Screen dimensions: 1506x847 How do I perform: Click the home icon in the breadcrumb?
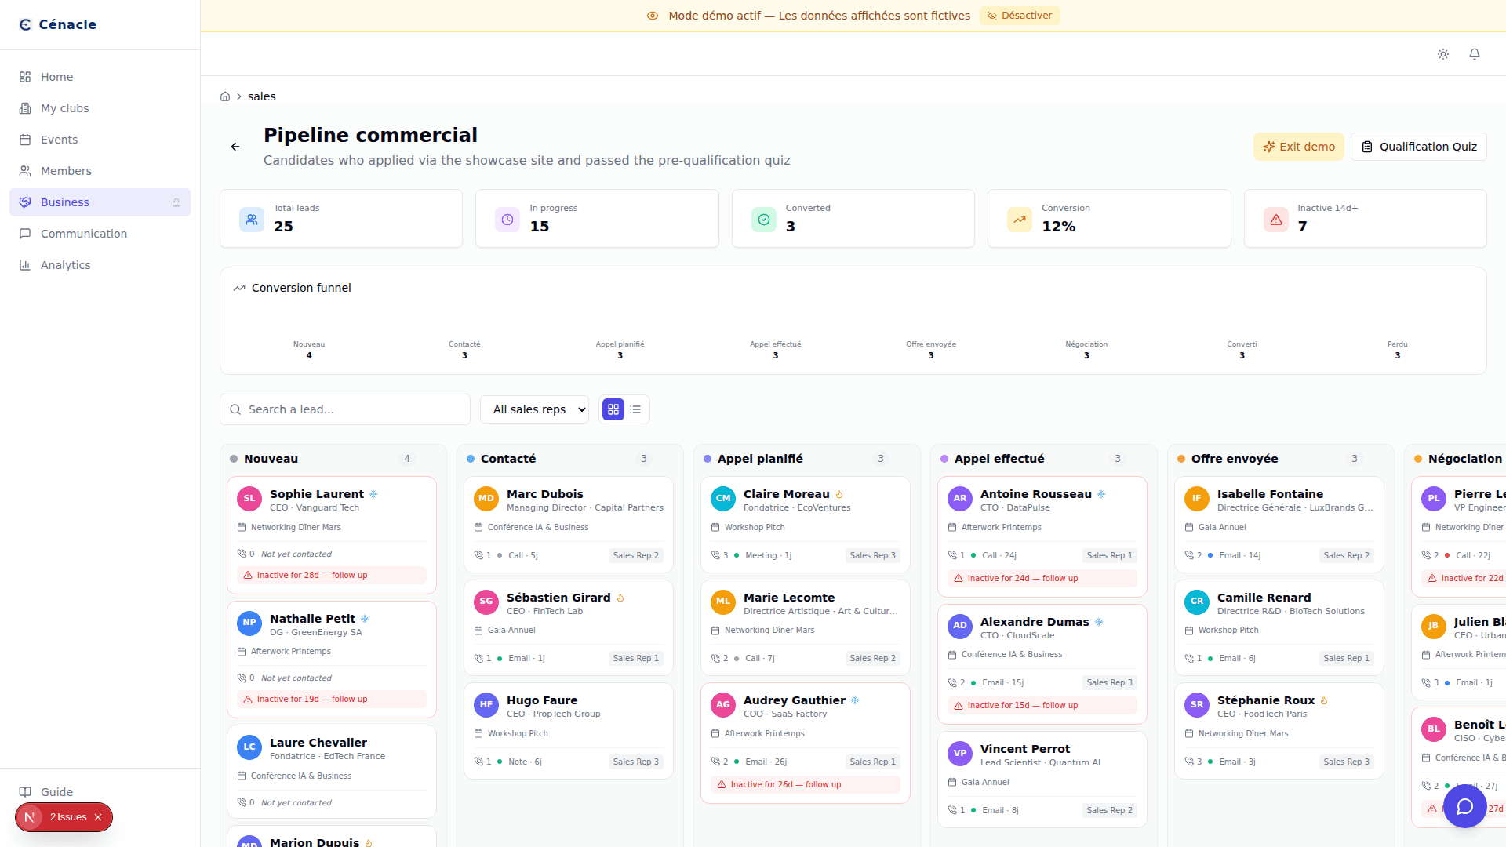(225, 96)
